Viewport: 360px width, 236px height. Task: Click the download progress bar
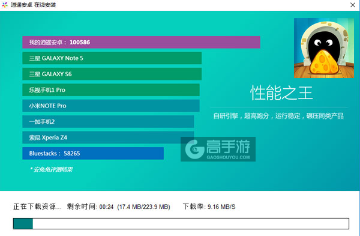pyautogui.click(x=181, y=223)
